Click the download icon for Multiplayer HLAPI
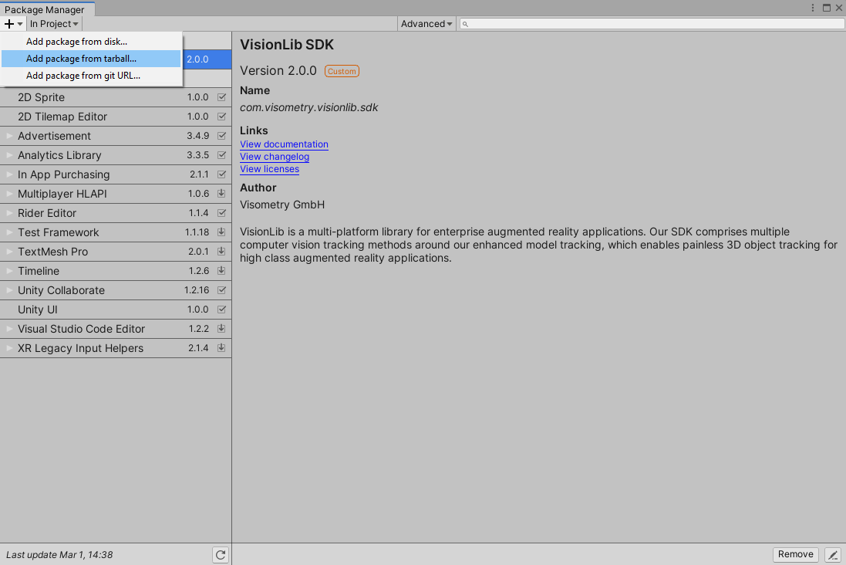 (221, 194)
